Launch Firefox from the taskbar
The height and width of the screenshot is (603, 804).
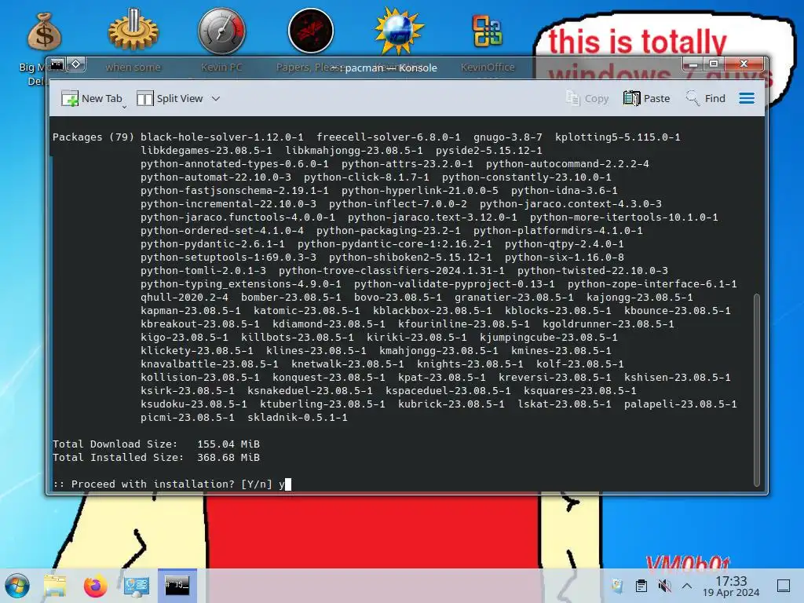(x=95, y=586)
